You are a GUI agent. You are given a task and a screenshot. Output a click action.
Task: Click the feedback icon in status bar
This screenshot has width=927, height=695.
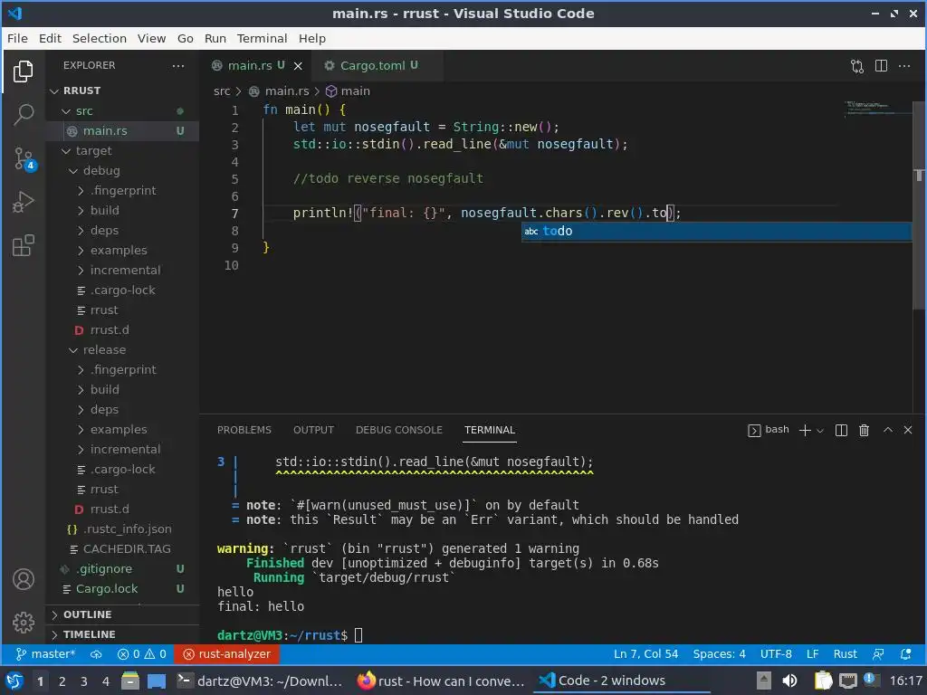[x=878, y=654]
